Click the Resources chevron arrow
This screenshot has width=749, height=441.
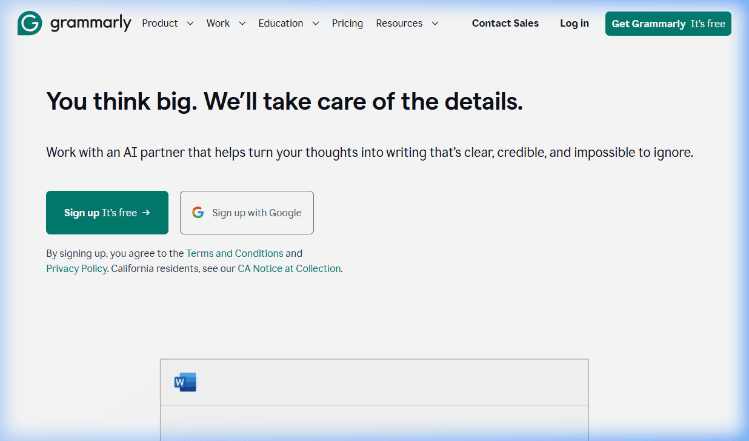(x=434, y=23)
